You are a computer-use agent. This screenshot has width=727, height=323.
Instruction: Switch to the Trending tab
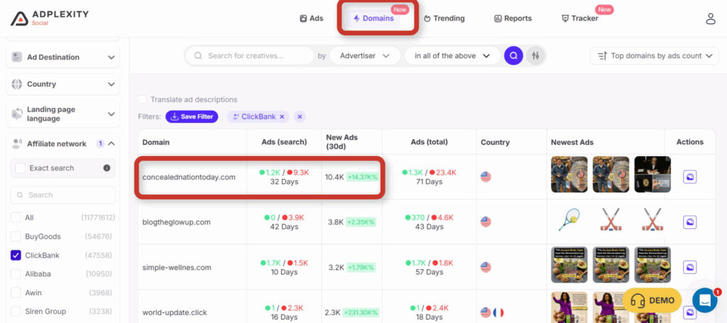coord(443,18)
